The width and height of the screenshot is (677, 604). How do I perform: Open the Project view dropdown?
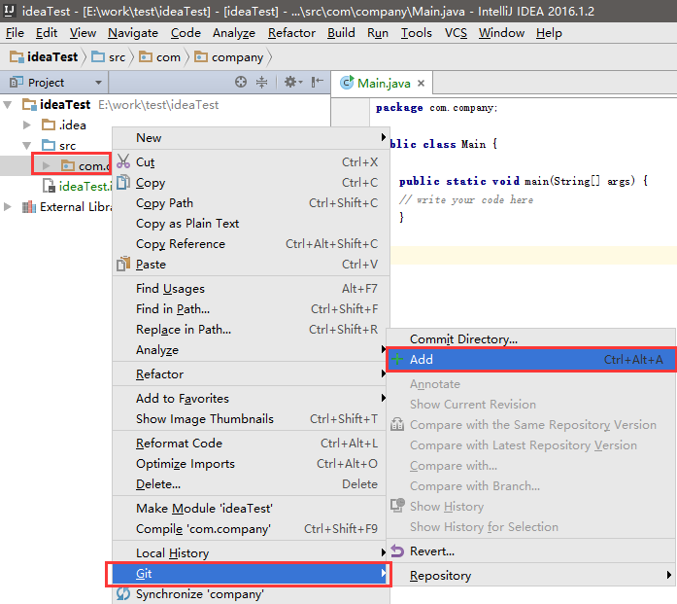point(98,83)
